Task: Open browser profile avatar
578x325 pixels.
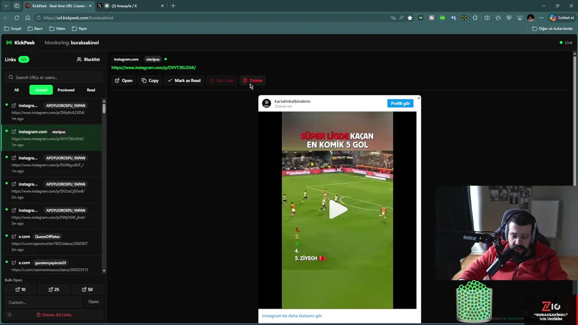Action: click(531, 18)
